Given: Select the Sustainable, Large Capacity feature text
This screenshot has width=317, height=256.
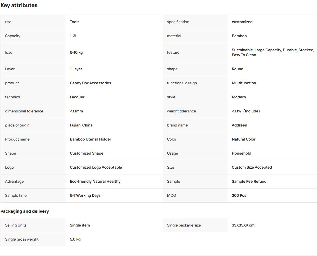Looking at the screenshot, I should coord(273,52).
